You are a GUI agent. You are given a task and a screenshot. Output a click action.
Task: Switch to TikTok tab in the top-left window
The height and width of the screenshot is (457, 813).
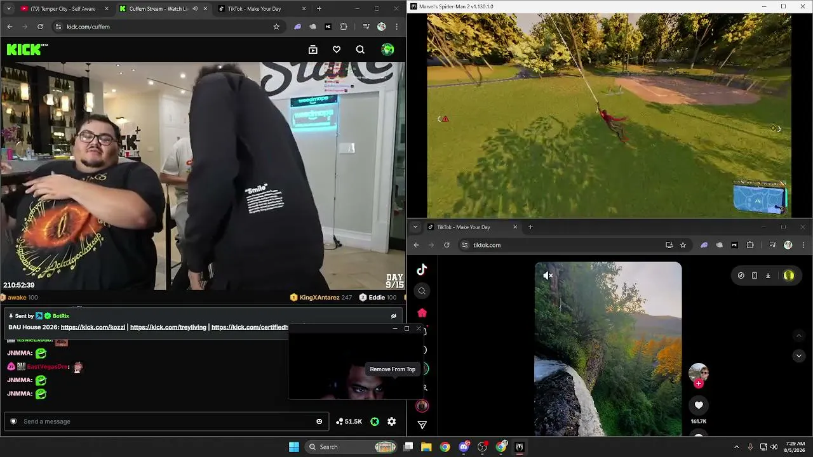[x=261, y=9]
